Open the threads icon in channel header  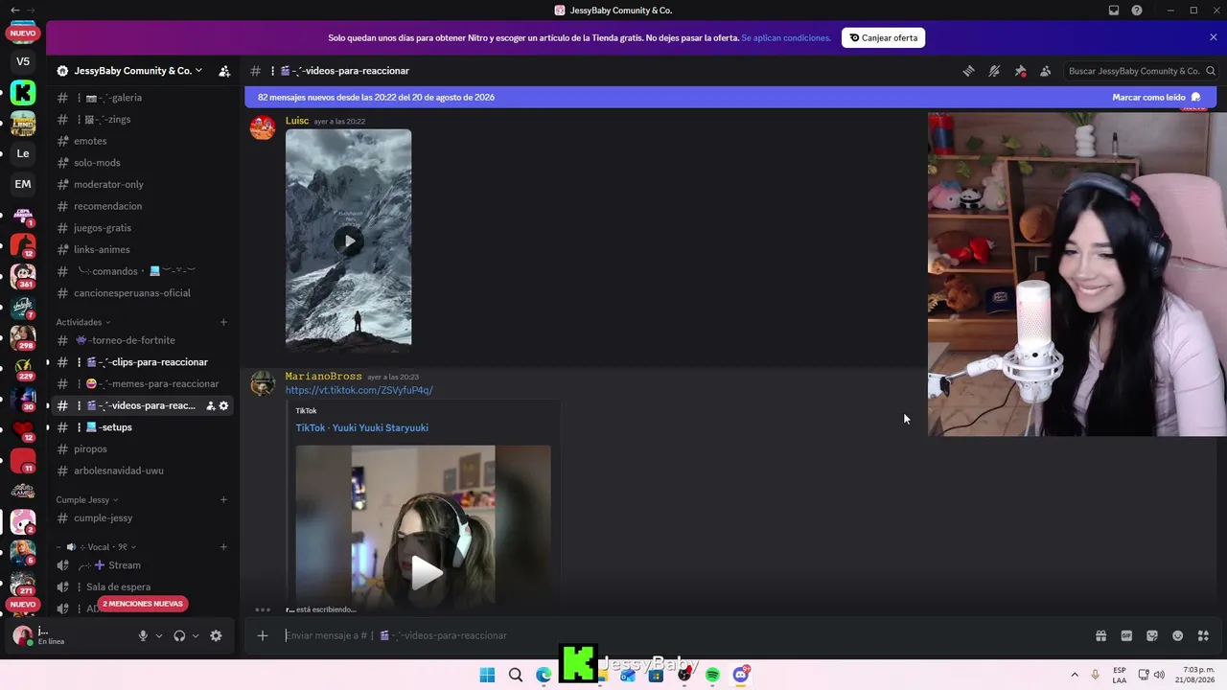[x=969, y=71]
